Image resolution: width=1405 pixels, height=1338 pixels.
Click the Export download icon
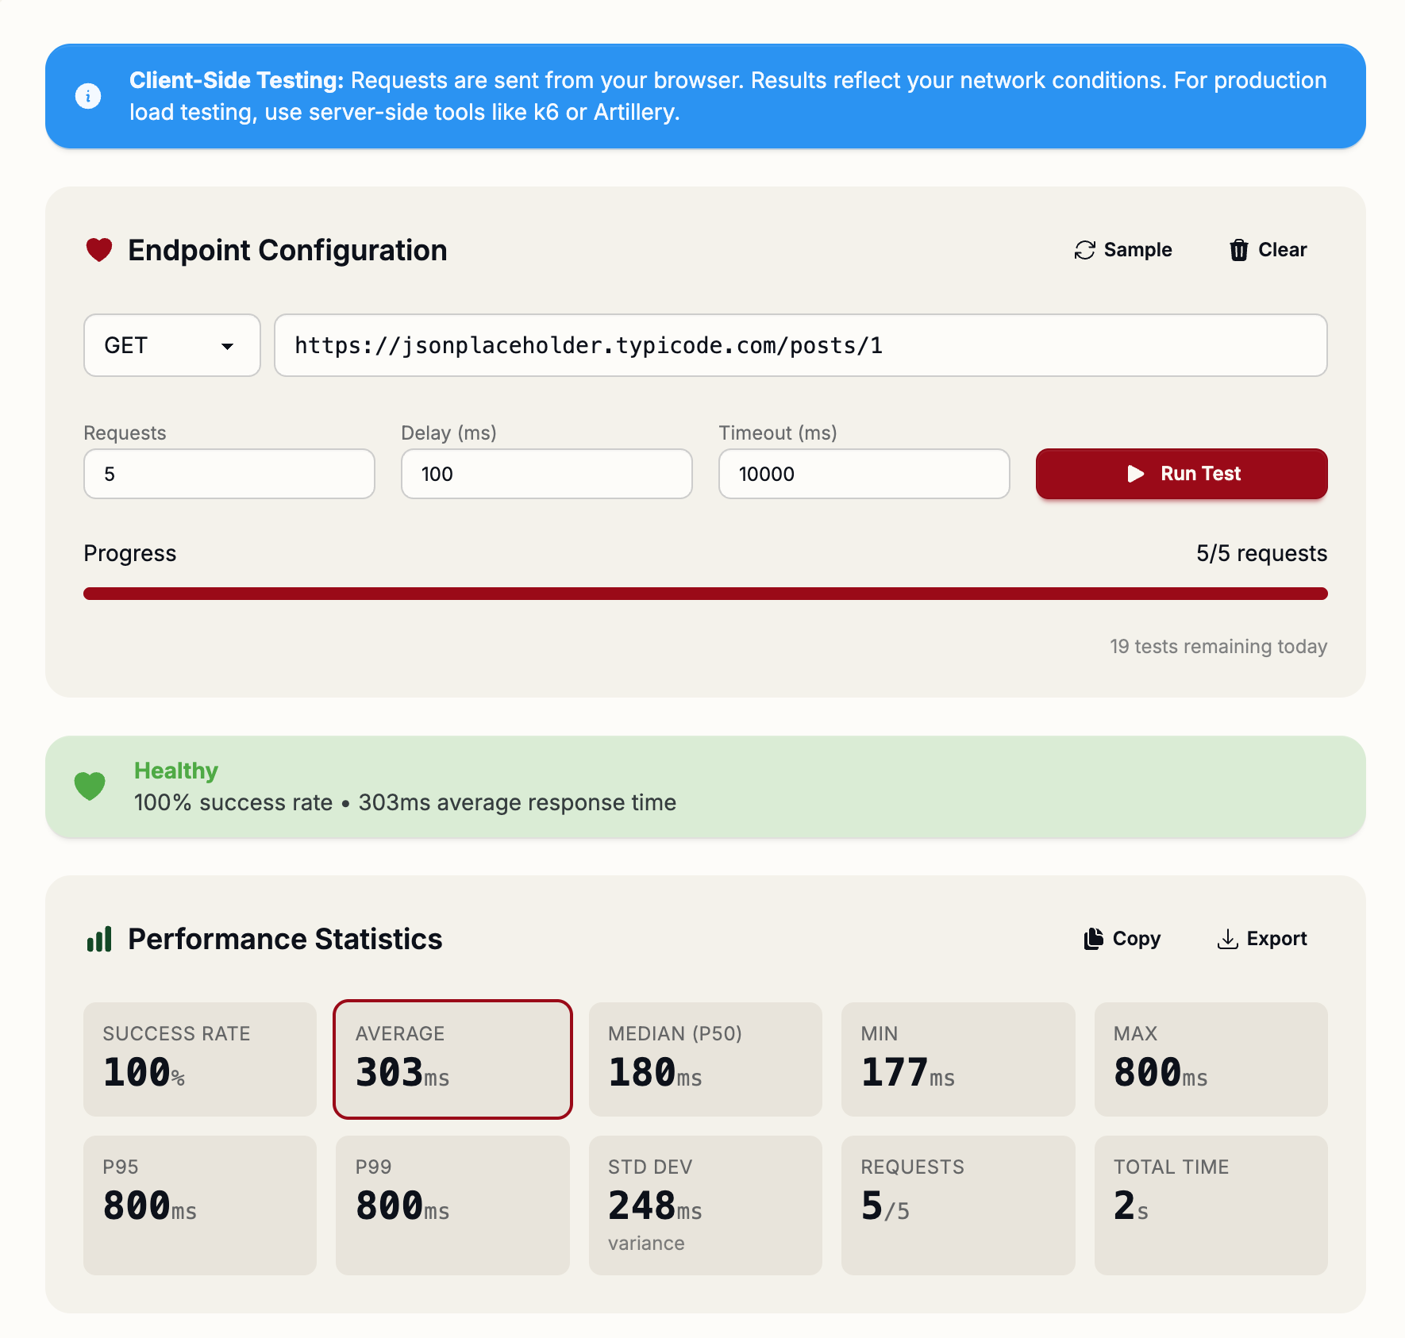[x=1227, y=939]
